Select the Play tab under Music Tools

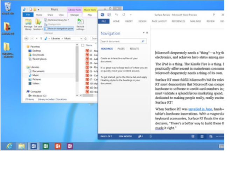pos(90,15)
